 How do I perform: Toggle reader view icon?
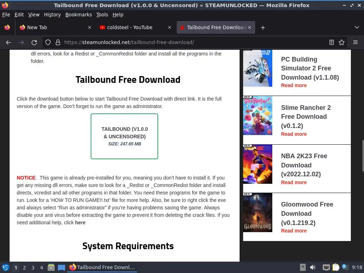(332, 42)
